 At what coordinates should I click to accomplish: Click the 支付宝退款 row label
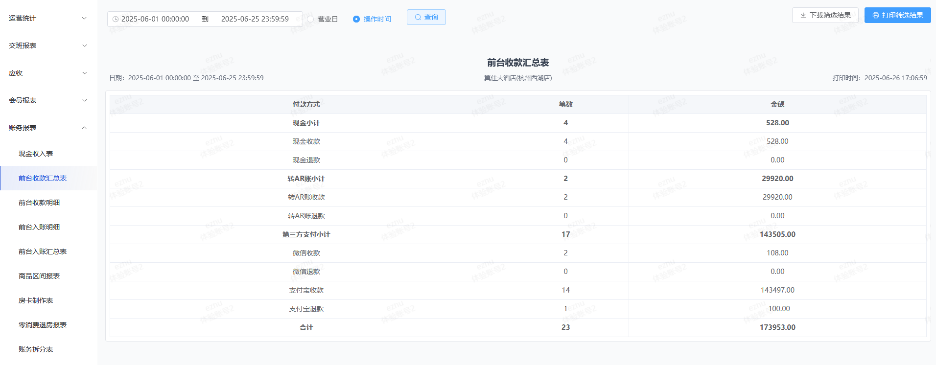tap(306, 309)
